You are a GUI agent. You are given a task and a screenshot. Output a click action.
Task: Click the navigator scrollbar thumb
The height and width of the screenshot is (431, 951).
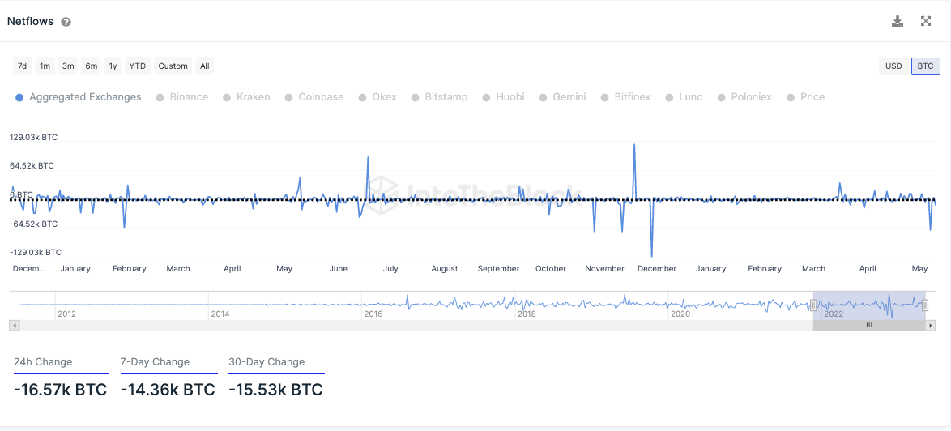pyautogui.click(x=869, y=325)
